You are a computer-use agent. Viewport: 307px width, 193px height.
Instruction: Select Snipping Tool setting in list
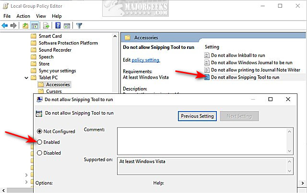(242, 77)
